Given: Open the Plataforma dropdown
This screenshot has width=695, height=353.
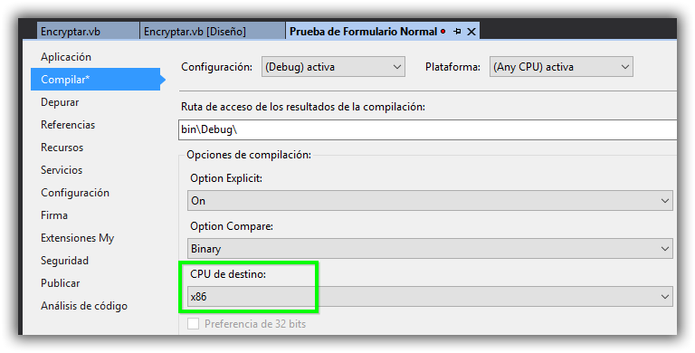Looking at the screenshot, I should click(x=561, y=66).
